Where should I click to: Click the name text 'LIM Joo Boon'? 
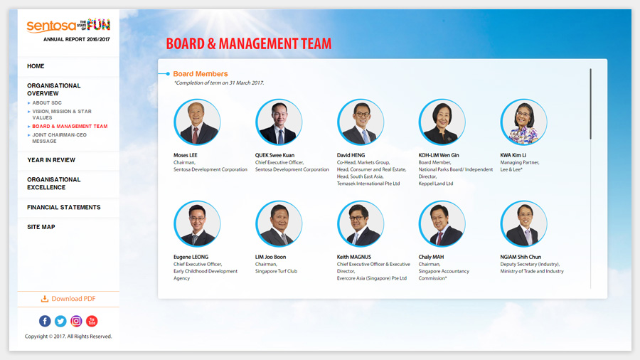(271, 257)
